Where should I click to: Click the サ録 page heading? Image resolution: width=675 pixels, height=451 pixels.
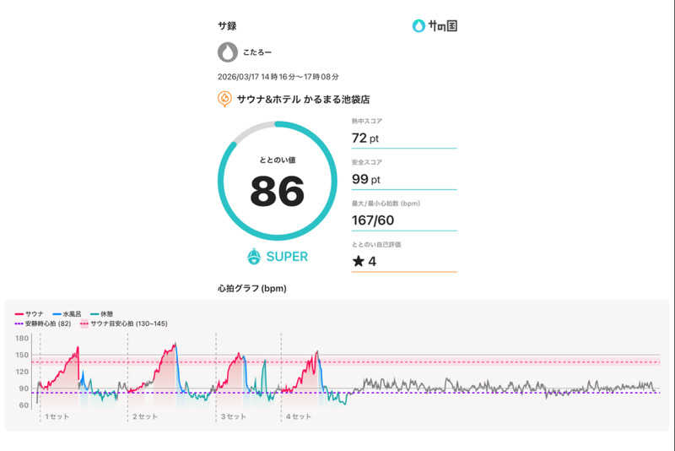[x=227, y=26]
